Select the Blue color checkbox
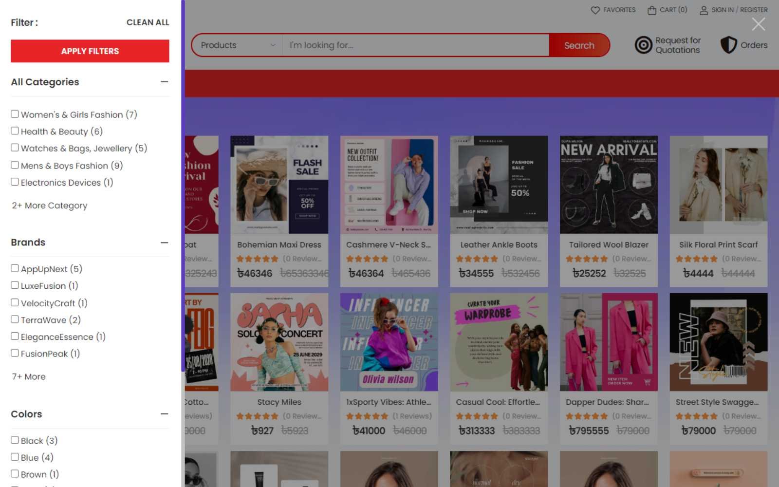 tap(15, 457)
